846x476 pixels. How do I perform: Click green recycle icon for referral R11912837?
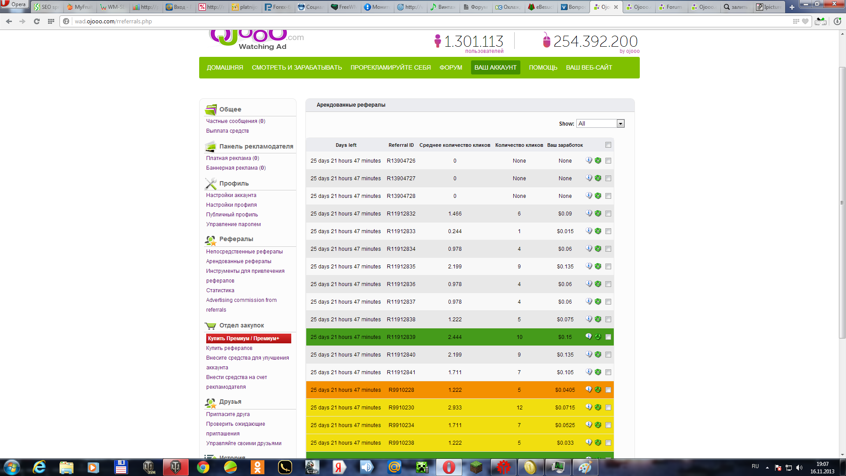pos(598,301)
